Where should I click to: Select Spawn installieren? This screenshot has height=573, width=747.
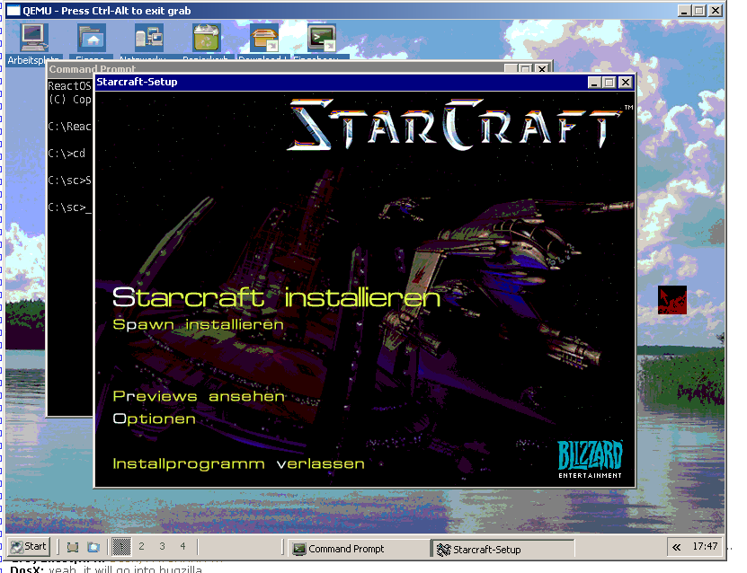[198, 324]
